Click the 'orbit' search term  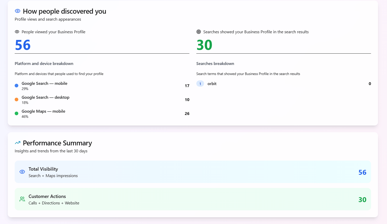[212, 84]
